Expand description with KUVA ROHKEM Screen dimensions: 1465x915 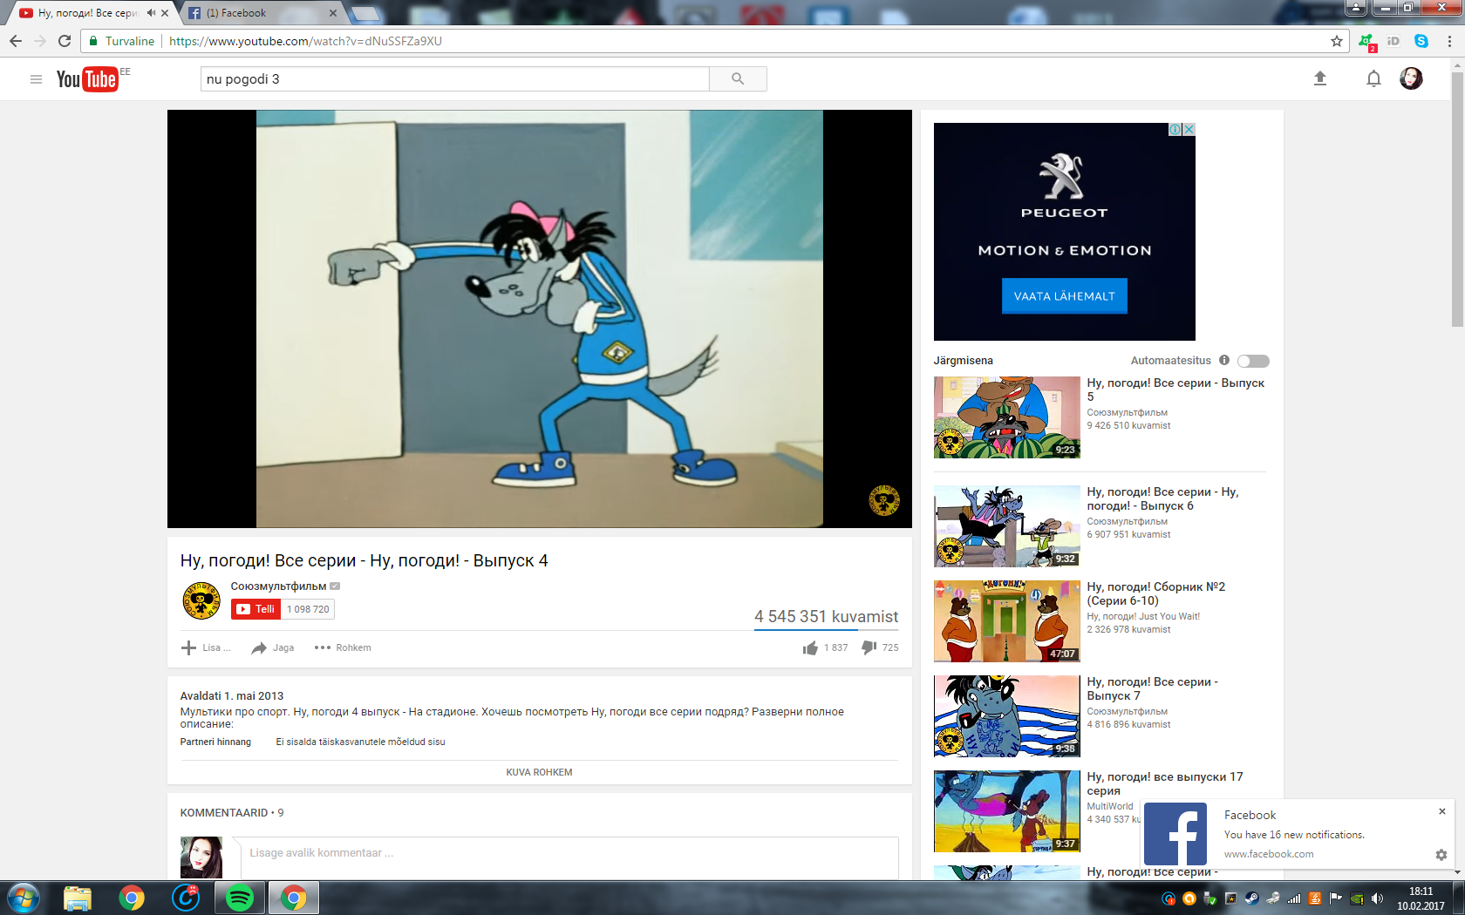pos(539,772)
